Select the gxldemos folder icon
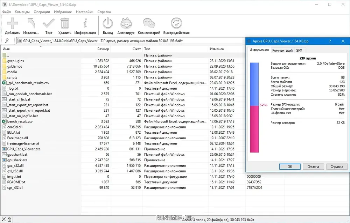 (5, 66)
